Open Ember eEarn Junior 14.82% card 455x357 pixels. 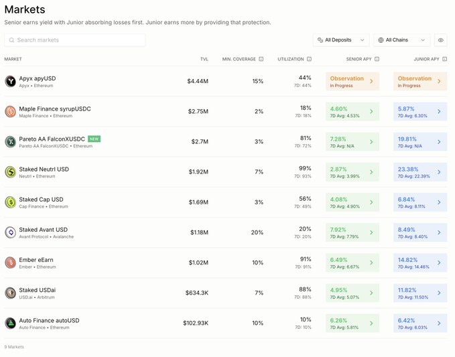(x=420, y=263)
